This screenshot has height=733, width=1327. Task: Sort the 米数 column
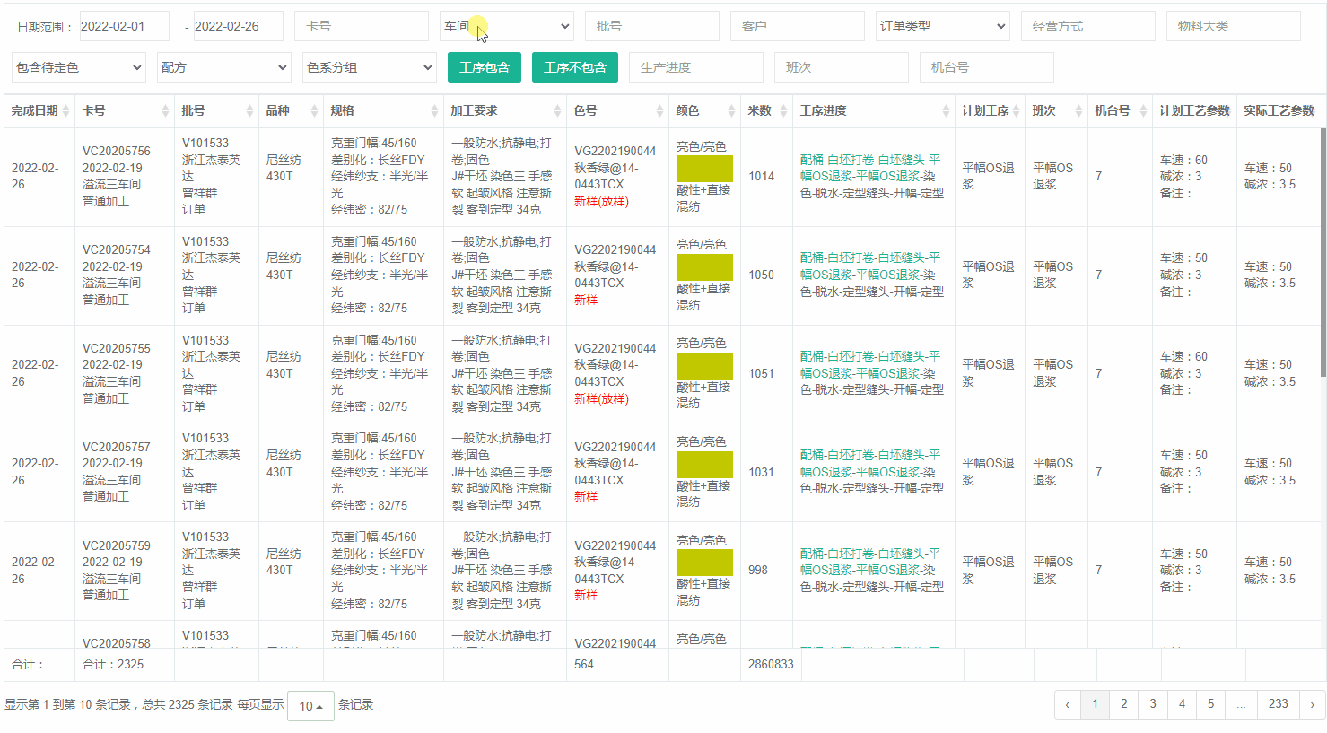coord(782,110)
